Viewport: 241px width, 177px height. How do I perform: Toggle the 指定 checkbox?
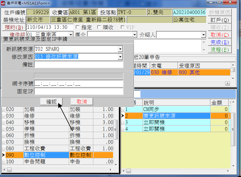78,27
